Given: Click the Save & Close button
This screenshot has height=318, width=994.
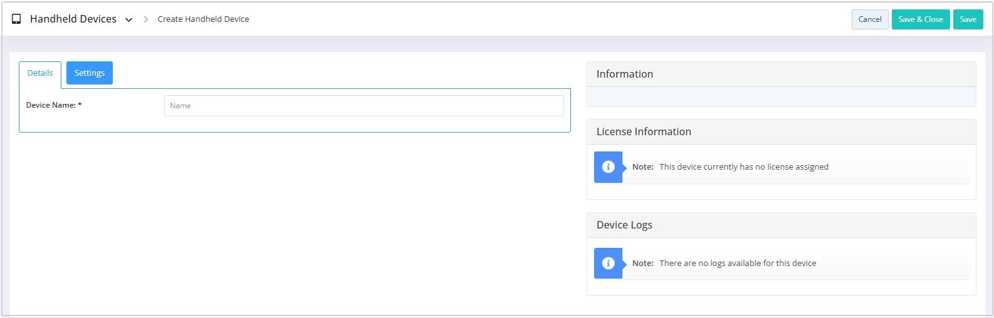Looking at the screenshot, I should [x=921, y=19].
